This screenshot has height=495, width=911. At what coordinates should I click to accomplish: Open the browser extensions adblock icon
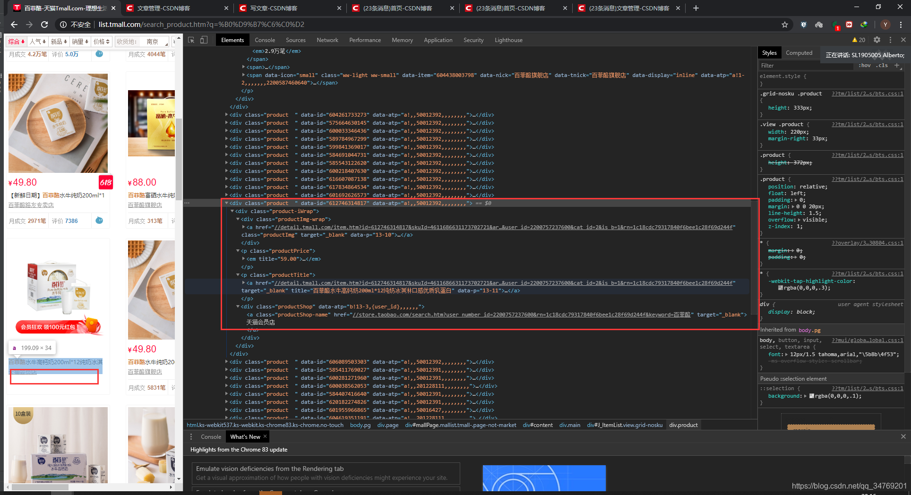803,25
